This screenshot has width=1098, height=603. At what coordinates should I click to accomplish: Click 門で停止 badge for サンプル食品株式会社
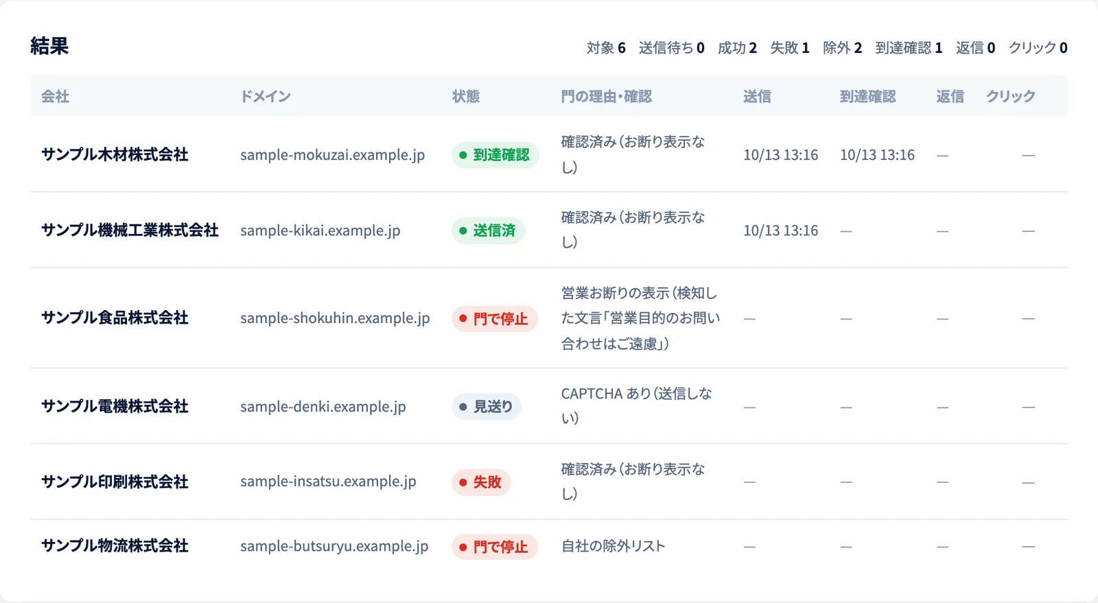point(494,318)
